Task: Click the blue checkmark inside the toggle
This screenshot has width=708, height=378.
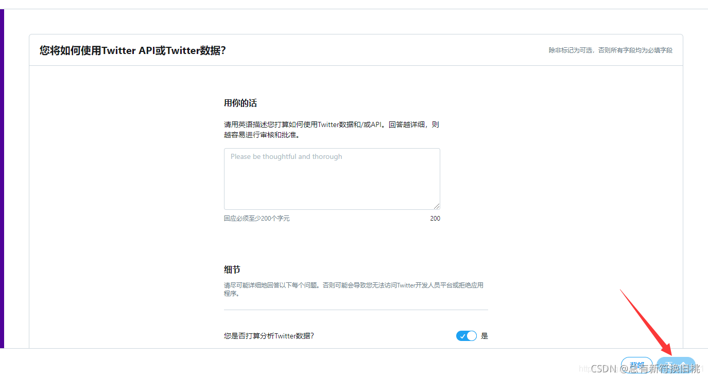Action: coord(462,335)
